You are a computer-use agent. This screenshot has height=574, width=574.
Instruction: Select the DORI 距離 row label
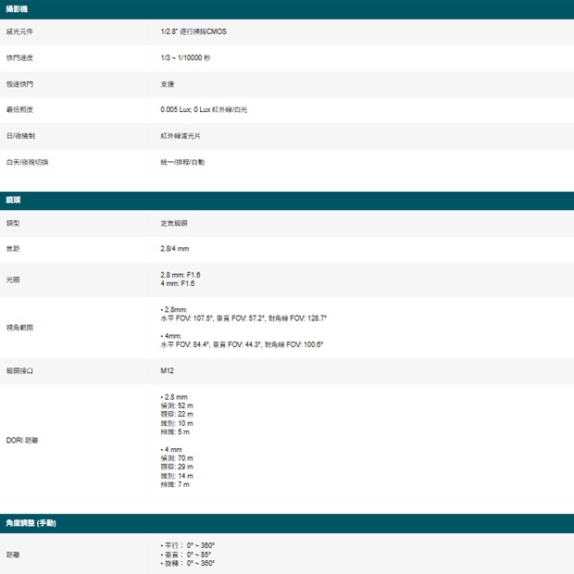click(22, 440)
